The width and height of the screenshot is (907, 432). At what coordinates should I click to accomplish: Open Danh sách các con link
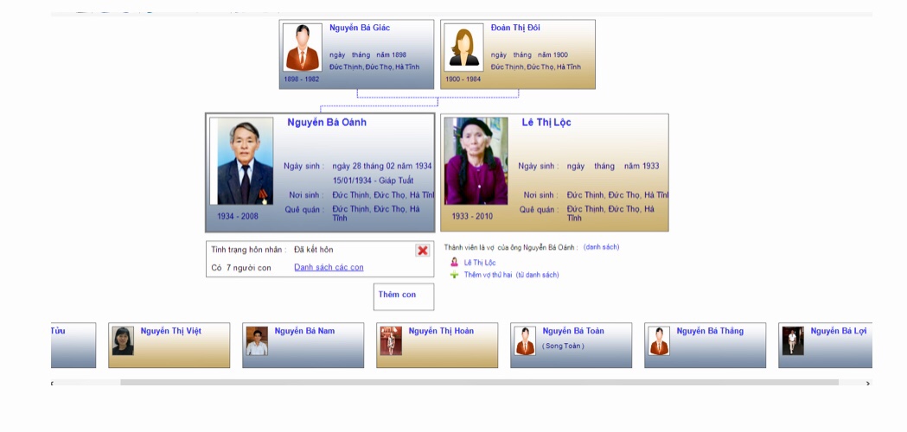tap(329, 267)
